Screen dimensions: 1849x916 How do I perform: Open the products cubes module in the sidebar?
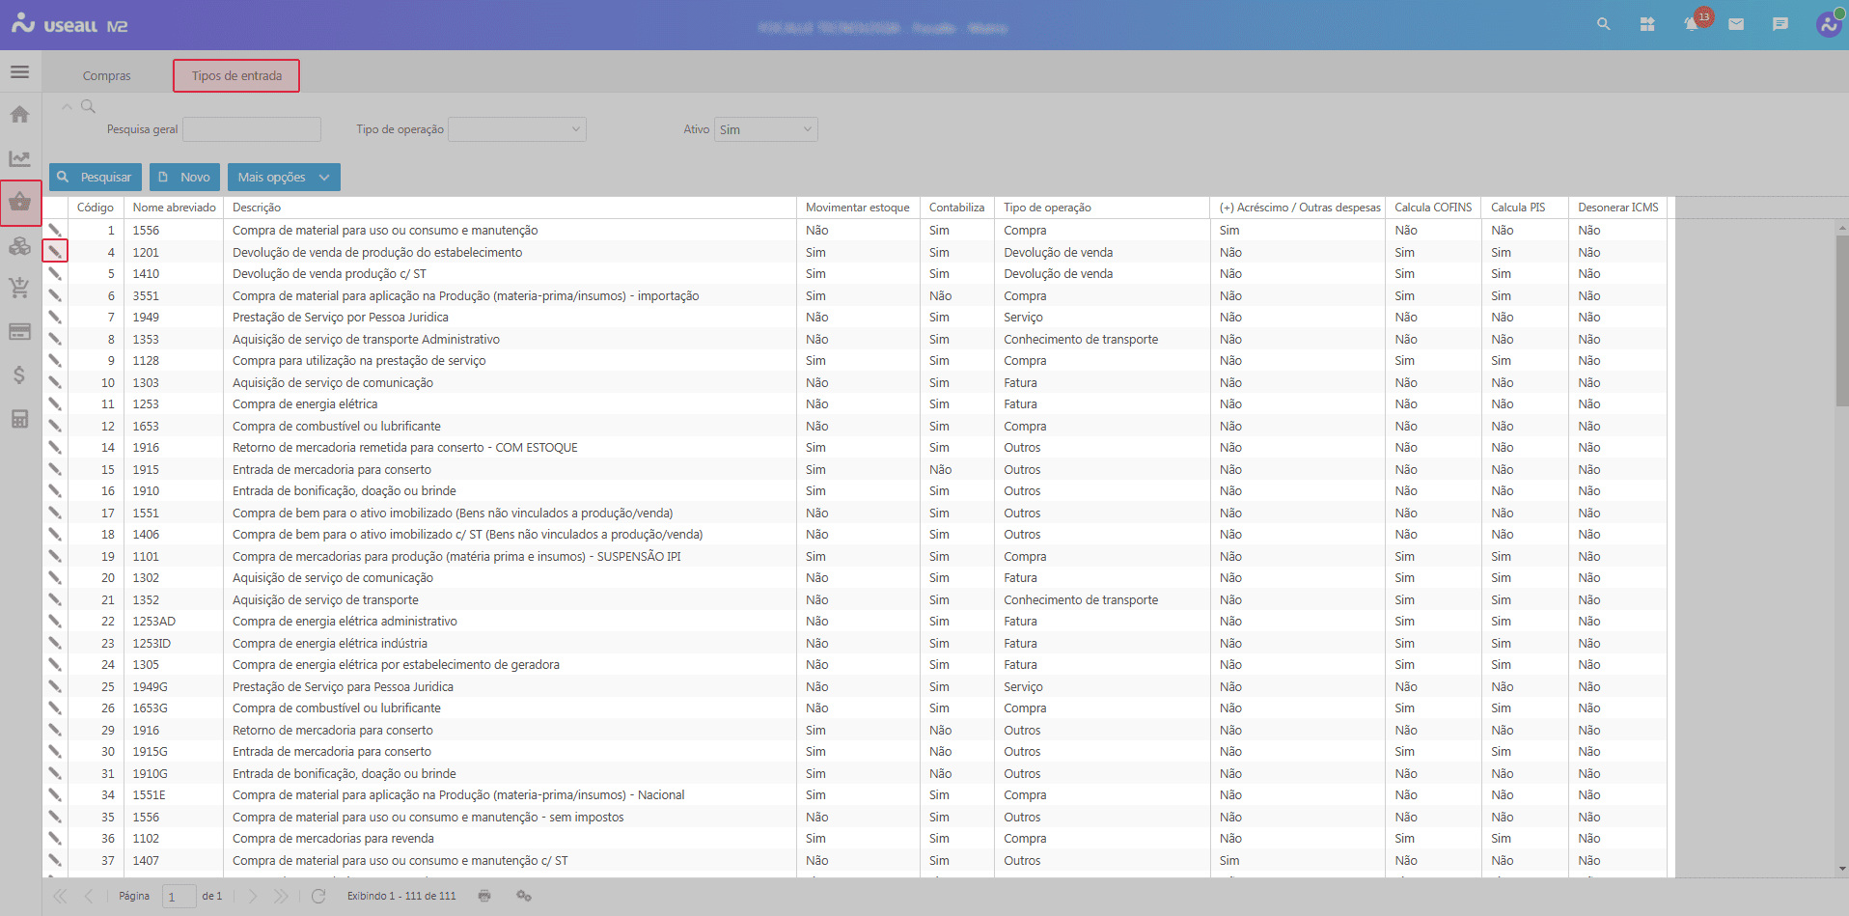pyautogui.click(x=19, y=246)
